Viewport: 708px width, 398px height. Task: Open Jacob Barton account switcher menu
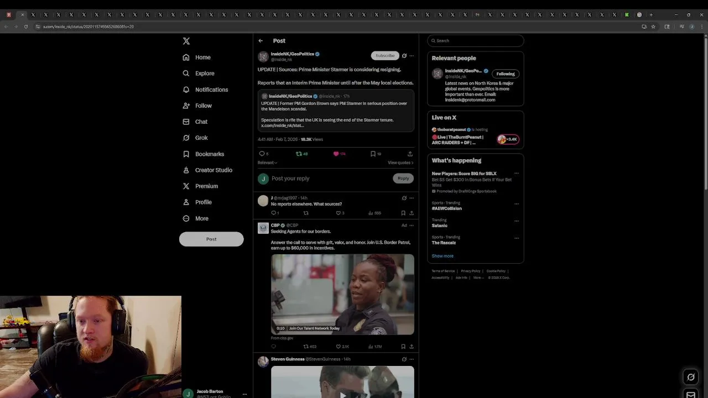(x=244, y=394)
